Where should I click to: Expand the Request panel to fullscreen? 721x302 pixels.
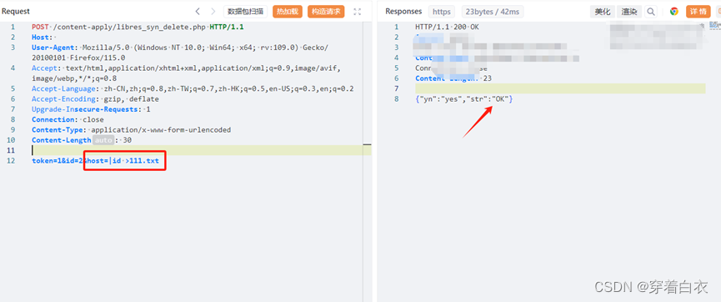pyautogui.click(x=358, y=12)
